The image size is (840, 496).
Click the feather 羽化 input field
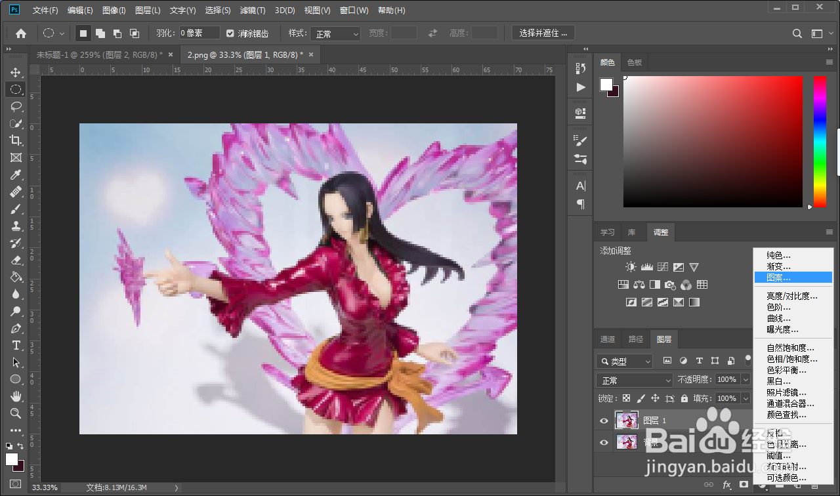[x=200, y=33]
